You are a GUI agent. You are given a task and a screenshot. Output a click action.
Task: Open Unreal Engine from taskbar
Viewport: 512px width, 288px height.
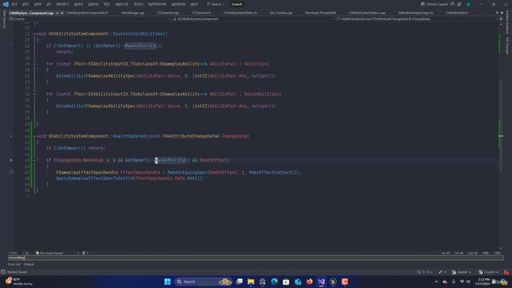tap(333, 282)
